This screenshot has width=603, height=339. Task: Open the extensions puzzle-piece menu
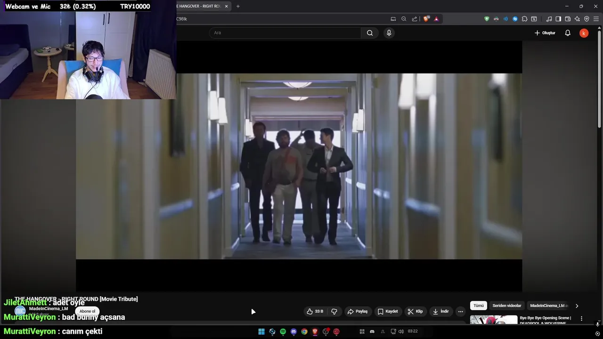524,19
